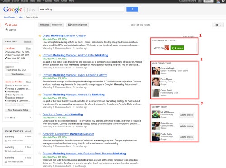Image resolution: width=226 pixels, height=168 pixels.
Task: Toggle star on Android Co Marketing job
Action: coord(40,95)
